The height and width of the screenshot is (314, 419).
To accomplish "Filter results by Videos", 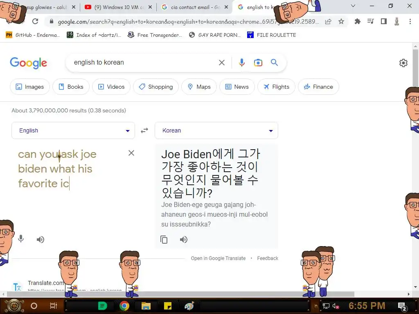I will [111, 87].
